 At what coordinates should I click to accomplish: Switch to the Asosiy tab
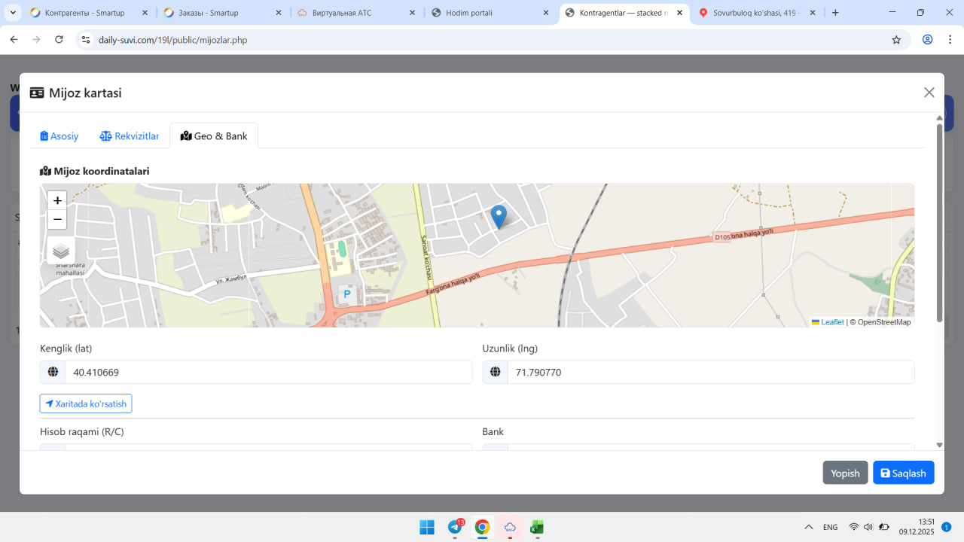59,136
